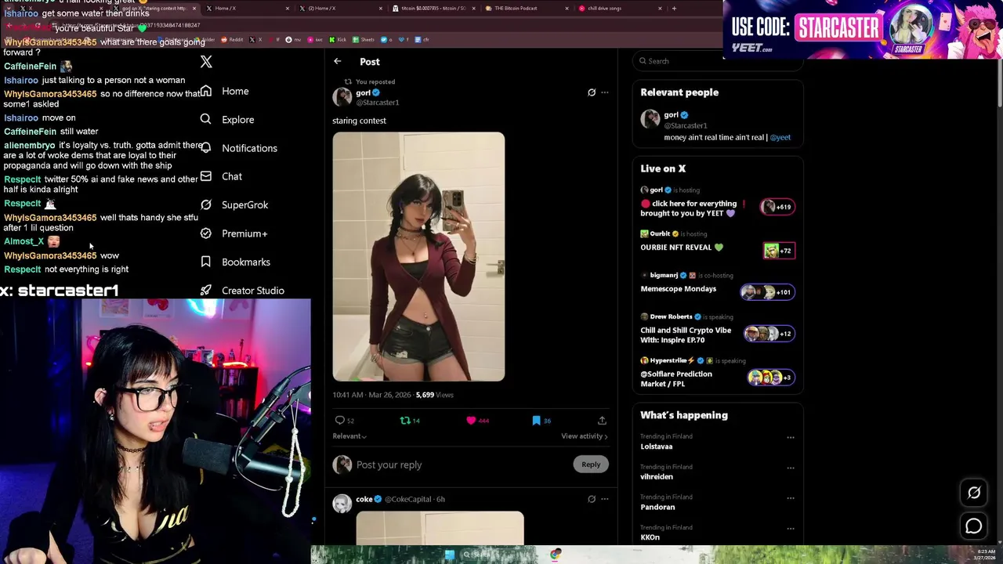Screen dimensions: 1003x564
Task: Open more options for trending Loistavaa
Action: coord(791,438)
